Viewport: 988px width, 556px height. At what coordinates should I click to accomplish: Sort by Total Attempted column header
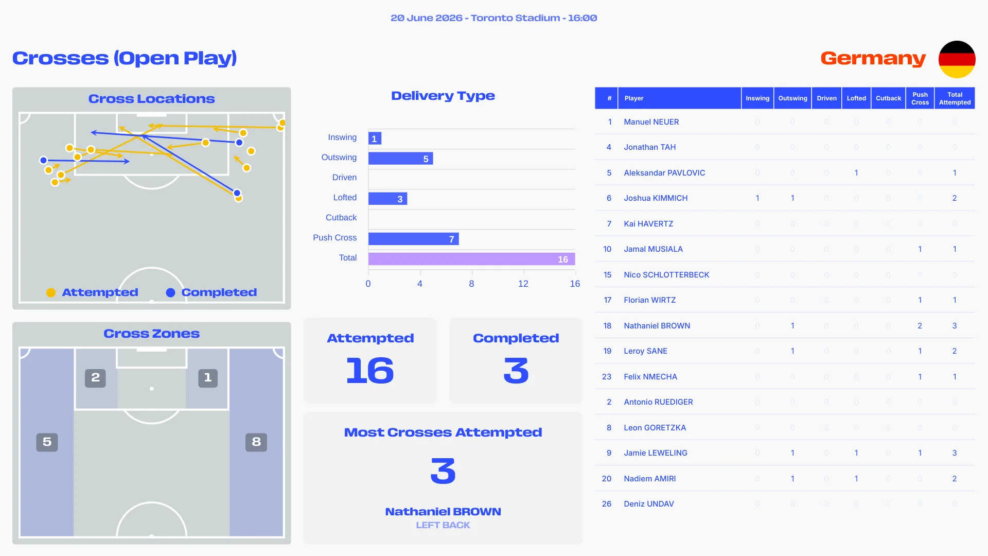coord(955,98)
